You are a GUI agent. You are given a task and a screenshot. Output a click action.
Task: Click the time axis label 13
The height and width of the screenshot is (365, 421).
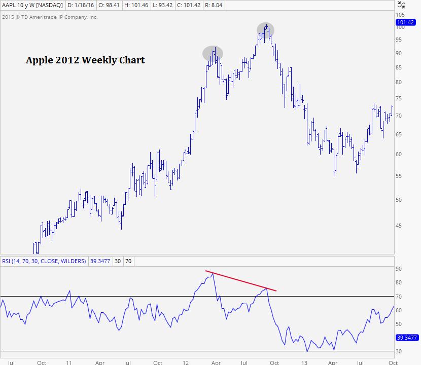point(304,362)
